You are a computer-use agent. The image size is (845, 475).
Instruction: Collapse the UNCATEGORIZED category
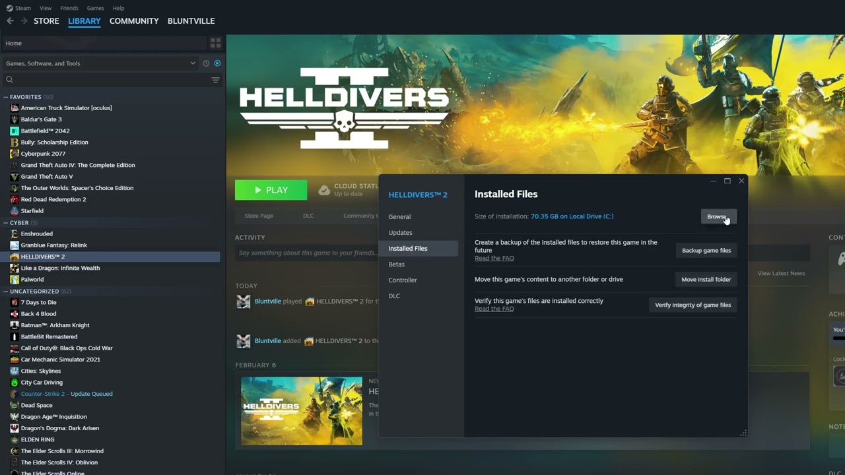click(x=6, y=291)
